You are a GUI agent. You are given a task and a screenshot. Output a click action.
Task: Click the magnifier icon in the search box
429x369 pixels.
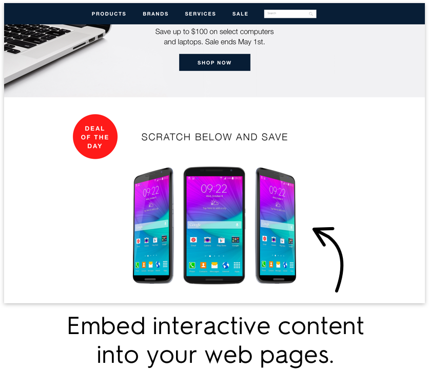[311, 14]
